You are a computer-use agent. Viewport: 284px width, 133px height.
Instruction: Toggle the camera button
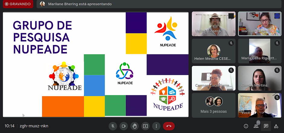[x=124, y=126]
